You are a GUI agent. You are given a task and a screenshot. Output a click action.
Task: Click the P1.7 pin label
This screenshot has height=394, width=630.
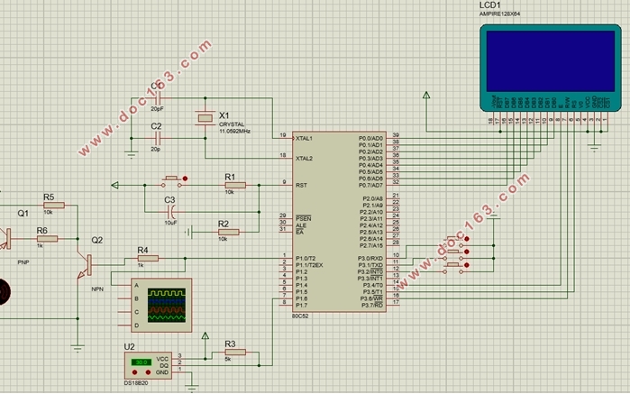(302, 305)
